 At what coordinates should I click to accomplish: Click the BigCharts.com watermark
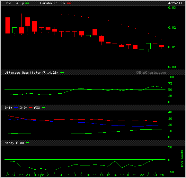pos(151,72)
